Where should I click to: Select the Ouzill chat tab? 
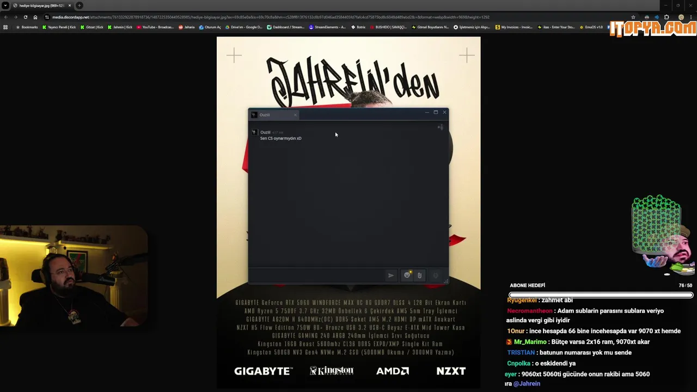[x=274, y=115]
